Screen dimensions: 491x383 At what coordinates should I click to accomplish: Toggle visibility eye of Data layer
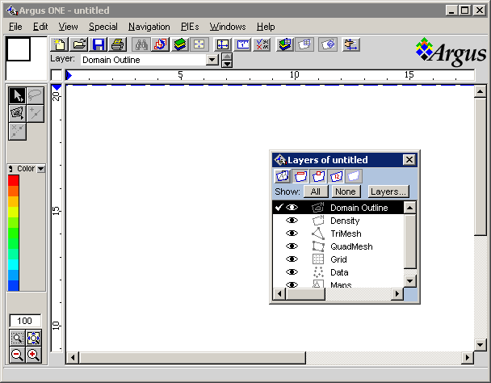(x=292, y=272)
